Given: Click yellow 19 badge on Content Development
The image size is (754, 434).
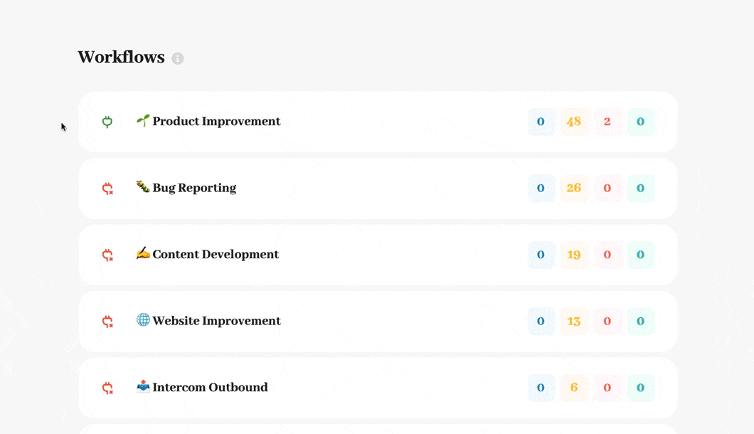Looking at the screenshot, I should 574,255.
